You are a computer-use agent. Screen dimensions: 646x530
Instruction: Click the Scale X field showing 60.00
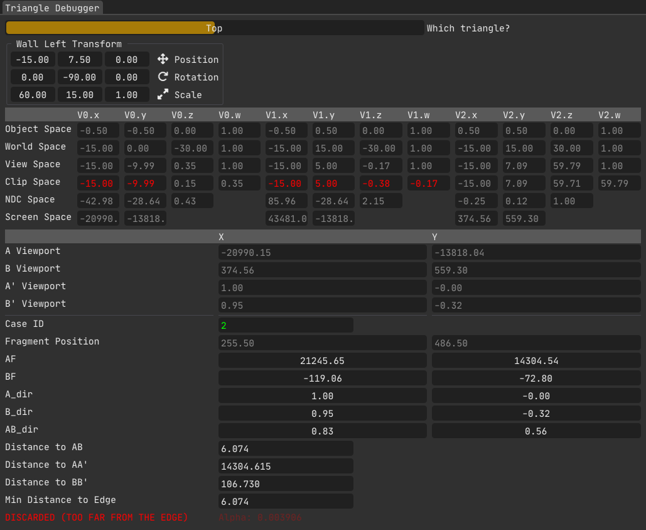[x=33, y=95]
